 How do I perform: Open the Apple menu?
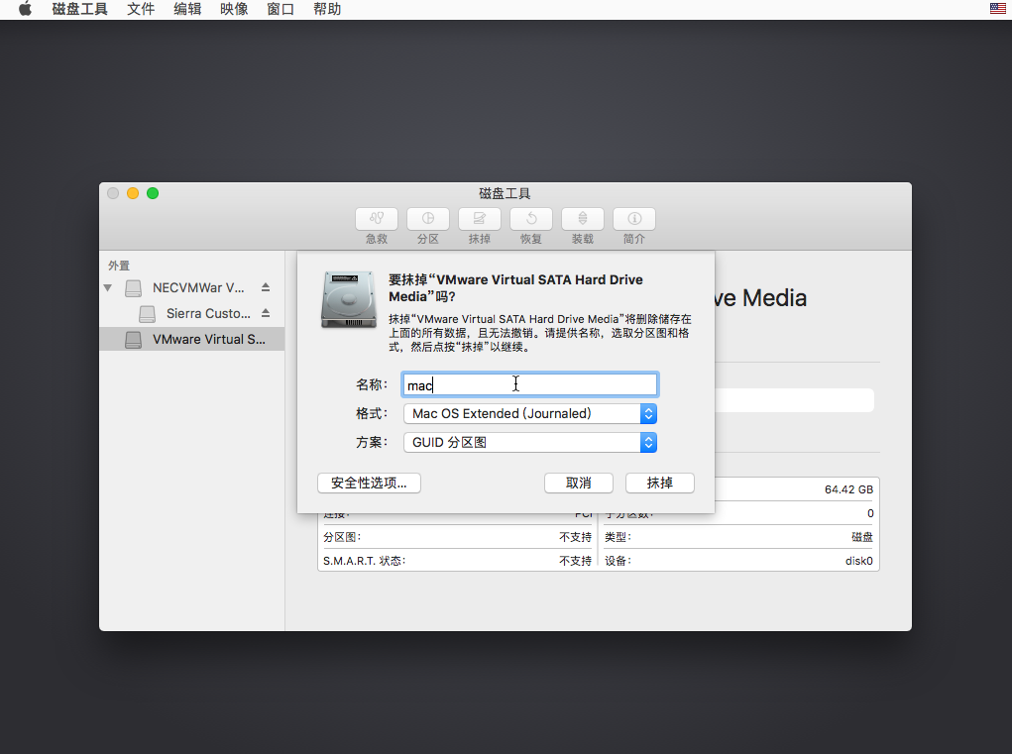pyautogui.click(x=25, y=9)
